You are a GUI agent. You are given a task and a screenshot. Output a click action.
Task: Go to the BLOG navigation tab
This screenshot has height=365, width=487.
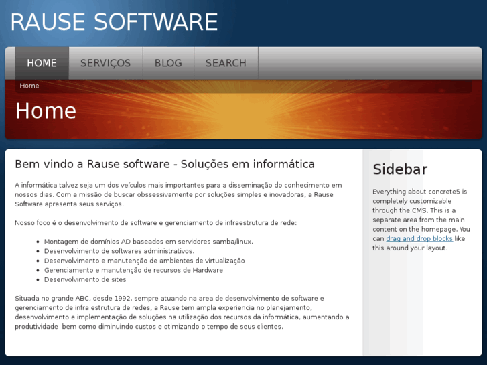tap(168, 63)
